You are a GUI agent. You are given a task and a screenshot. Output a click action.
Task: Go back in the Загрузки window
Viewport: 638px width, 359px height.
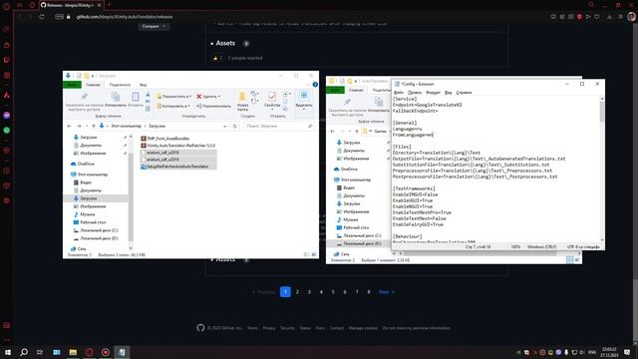tap(69, 127)
